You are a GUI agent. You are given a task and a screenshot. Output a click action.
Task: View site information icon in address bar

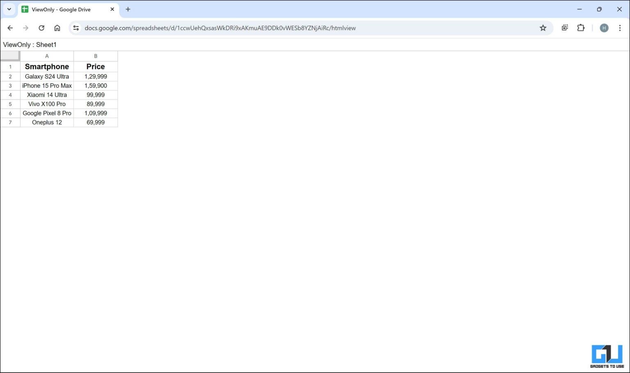click(x=76, y=28)
